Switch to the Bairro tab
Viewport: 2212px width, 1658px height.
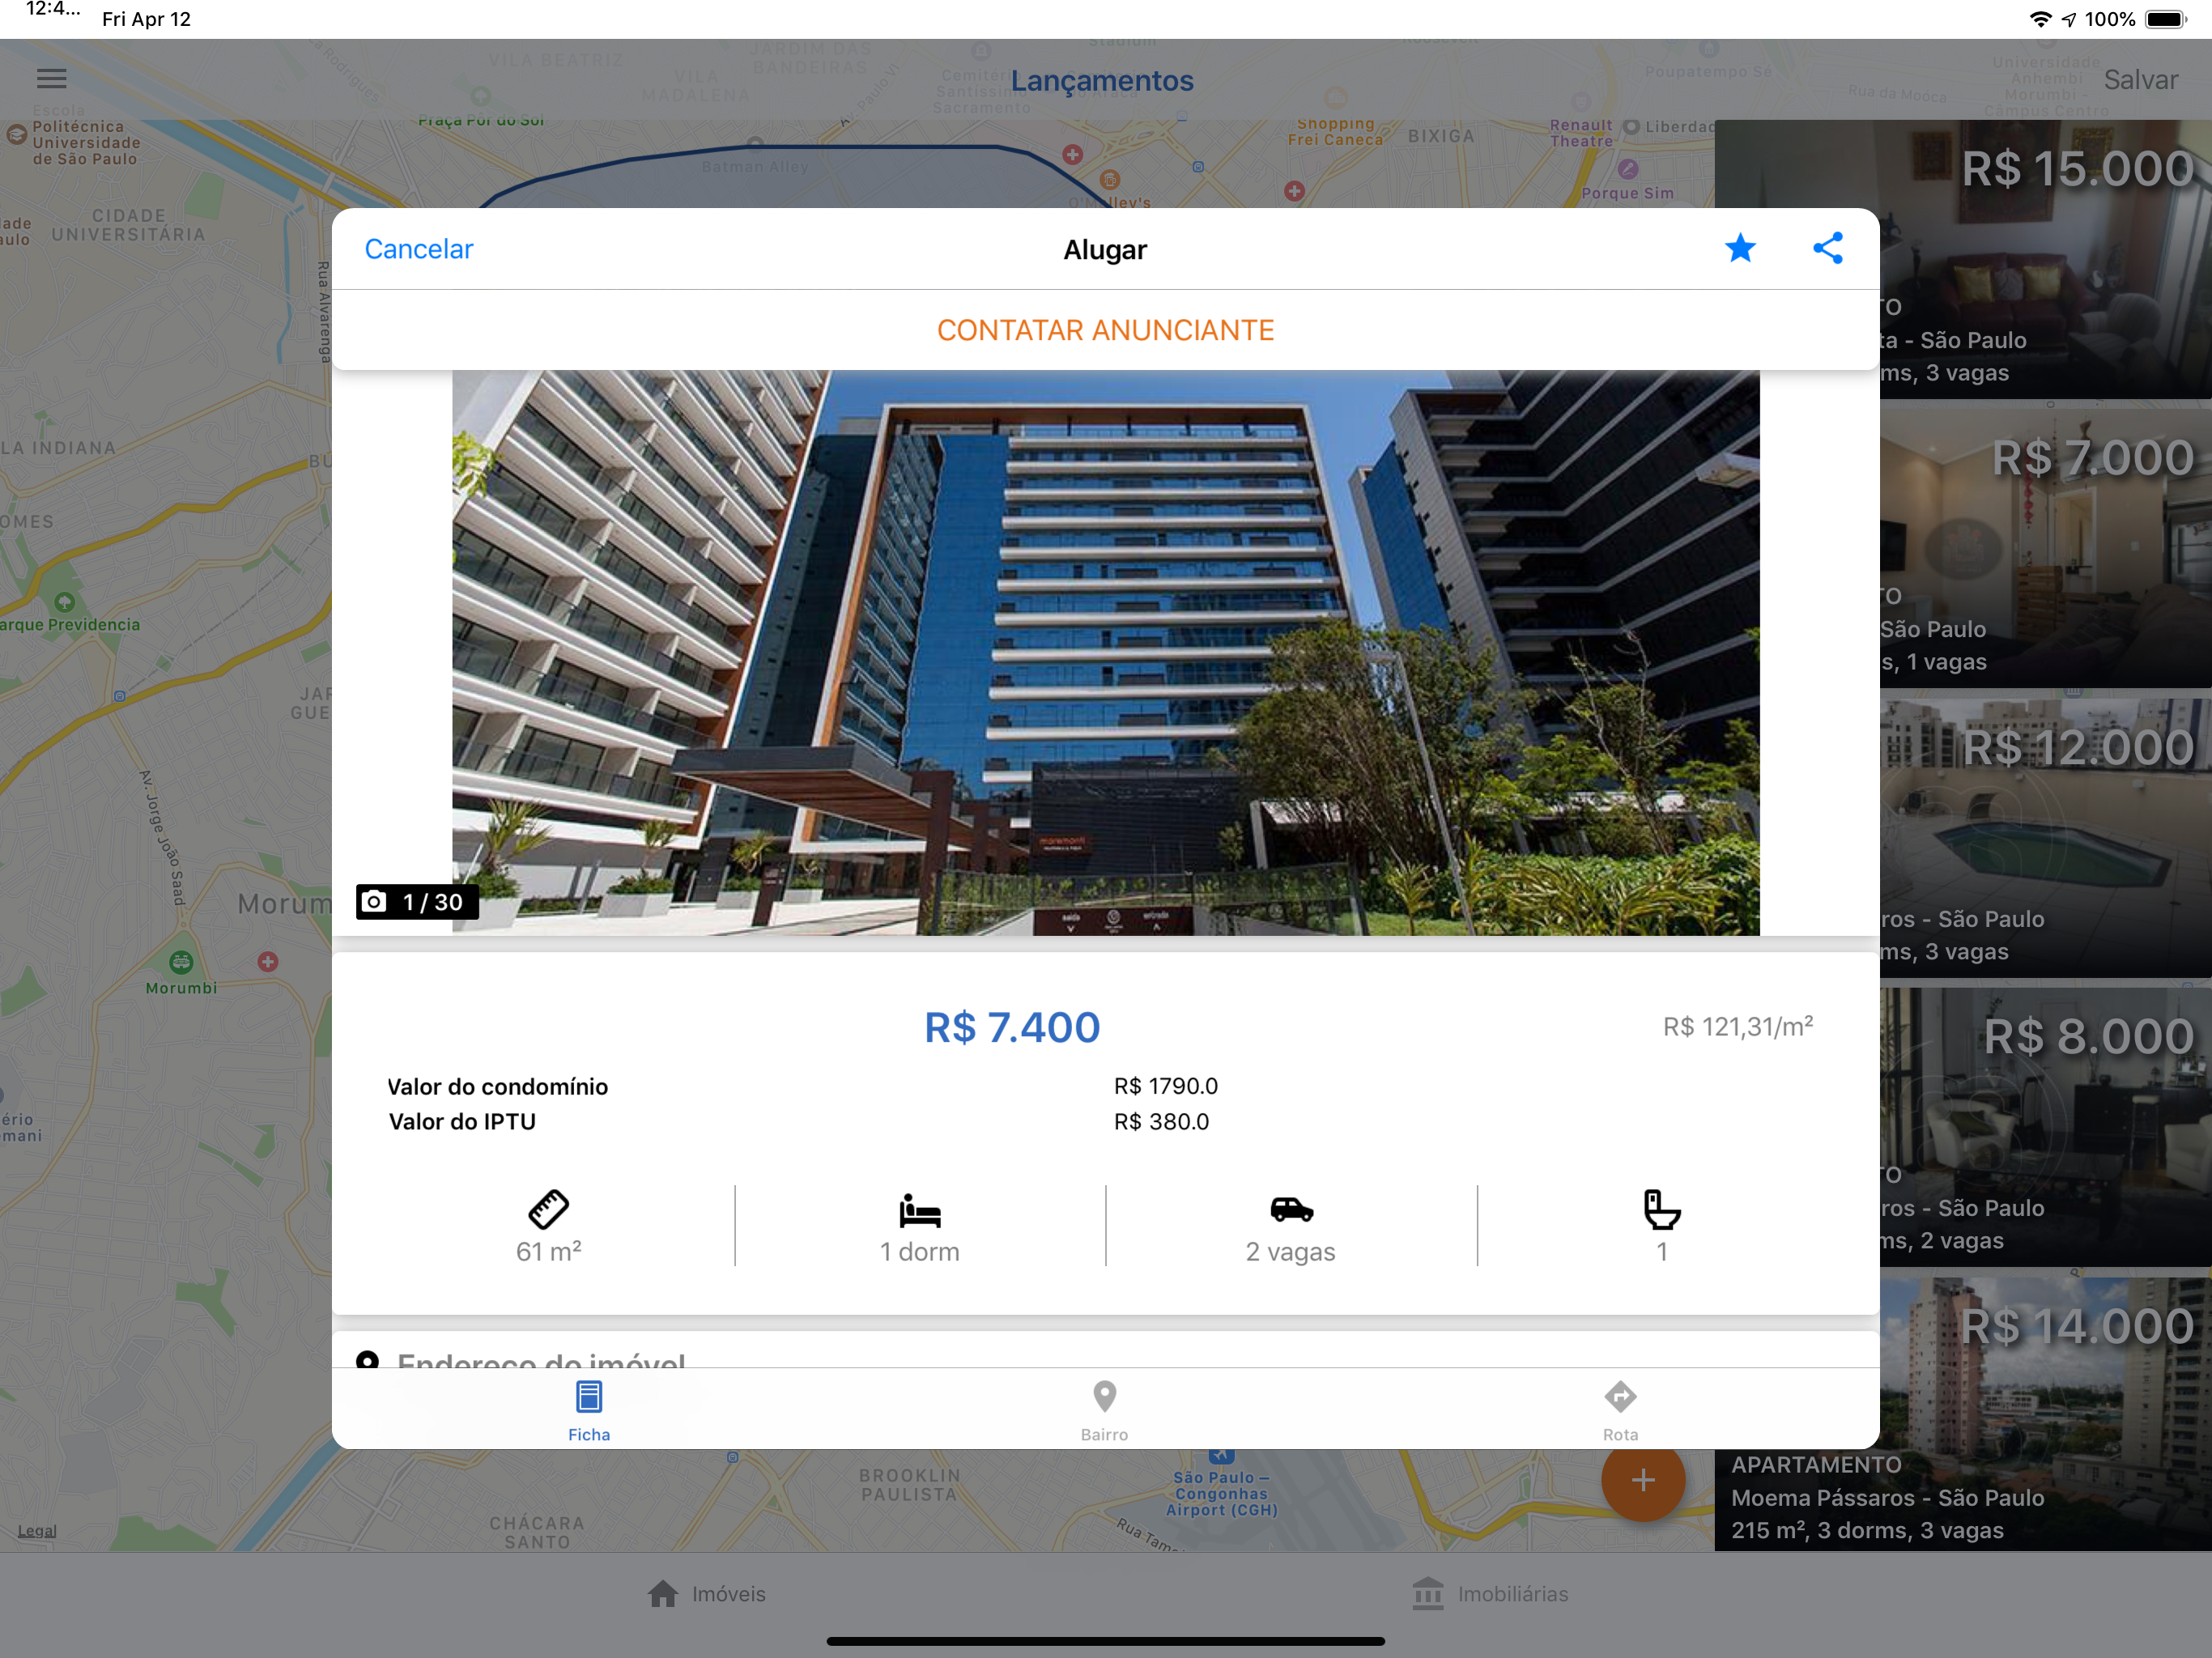(1104, 1409)
